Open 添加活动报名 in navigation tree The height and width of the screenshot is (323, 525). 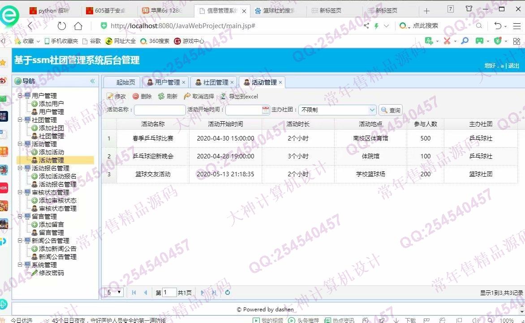point(57,176)
